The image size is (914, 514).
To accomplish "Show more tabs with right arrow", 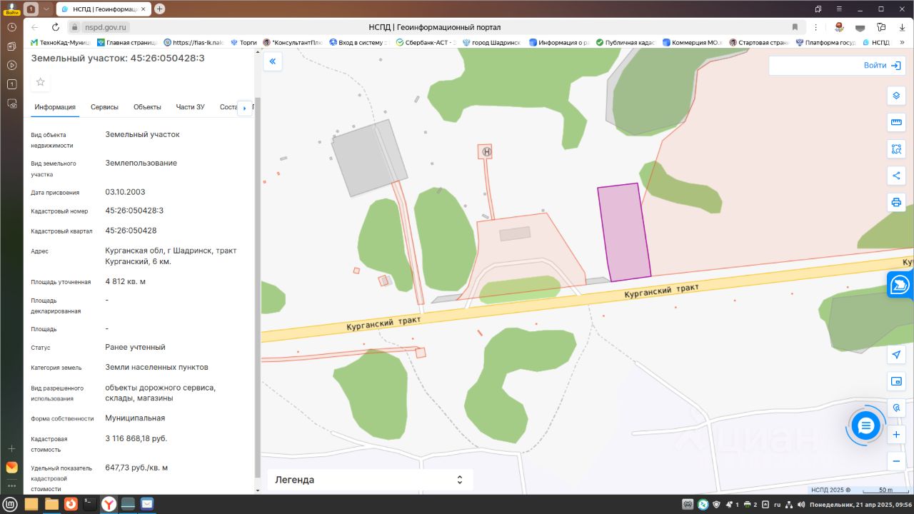I will (x=244, y=108).
